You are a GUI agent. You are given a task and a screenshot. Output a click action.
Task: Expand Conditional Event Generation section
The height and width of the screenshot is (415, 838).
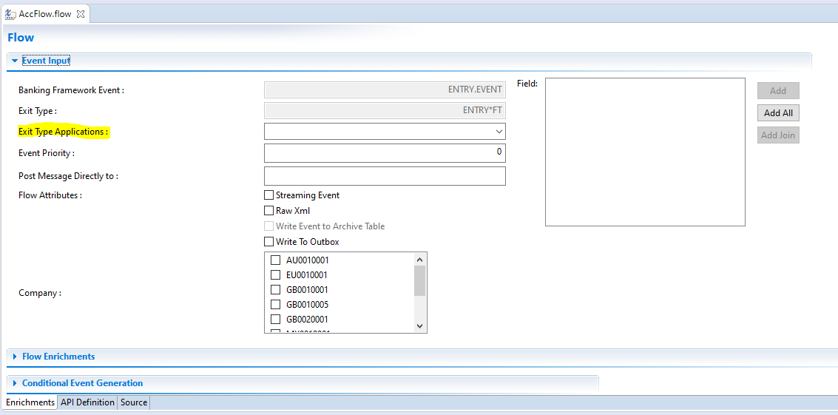coord(15,383)
